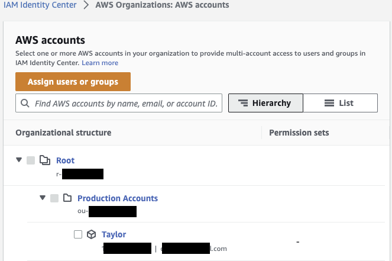Screen dimensions: 392x261
Task: Select the Taylor account checkbox
Action: (x=78, y=234)
